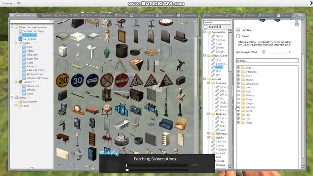Spawn the radiator prop
313x176 pixels.
pos(151,139)
